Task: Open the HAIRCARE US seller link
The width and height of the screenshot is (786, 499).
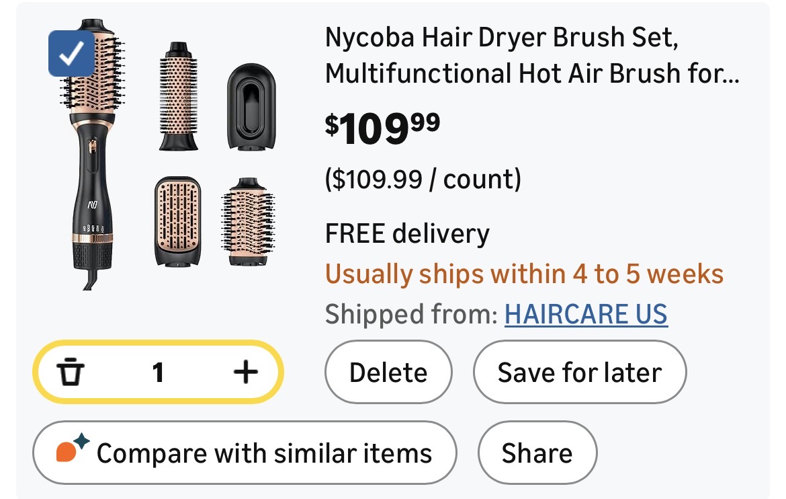Action: 586,314
